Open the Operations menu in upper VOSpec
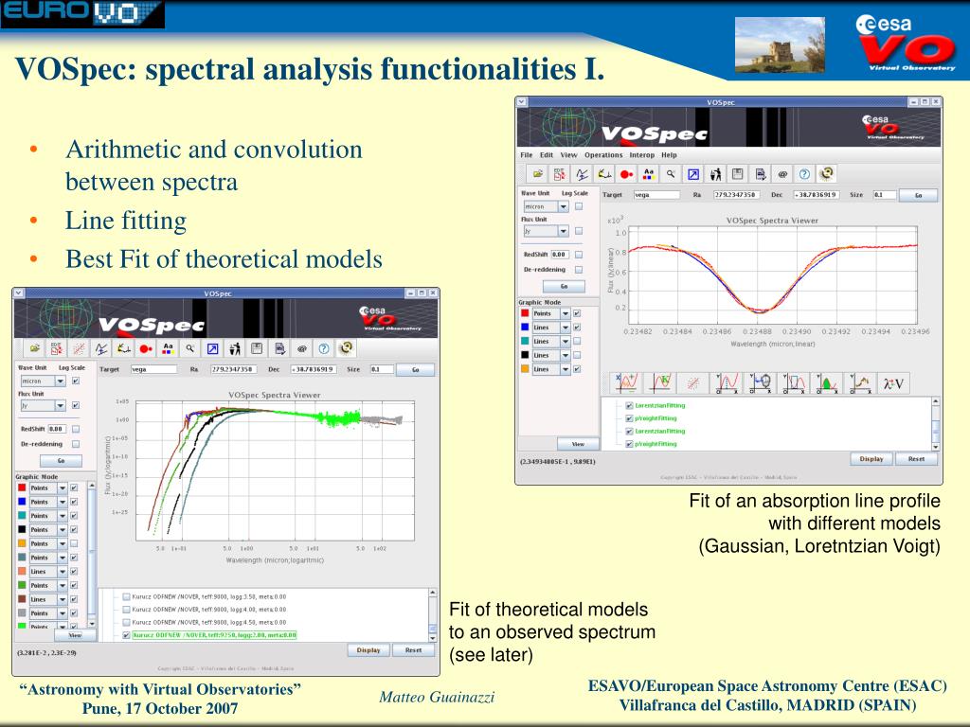The height and width of the screenshot is (727, 970). point(603,155)
